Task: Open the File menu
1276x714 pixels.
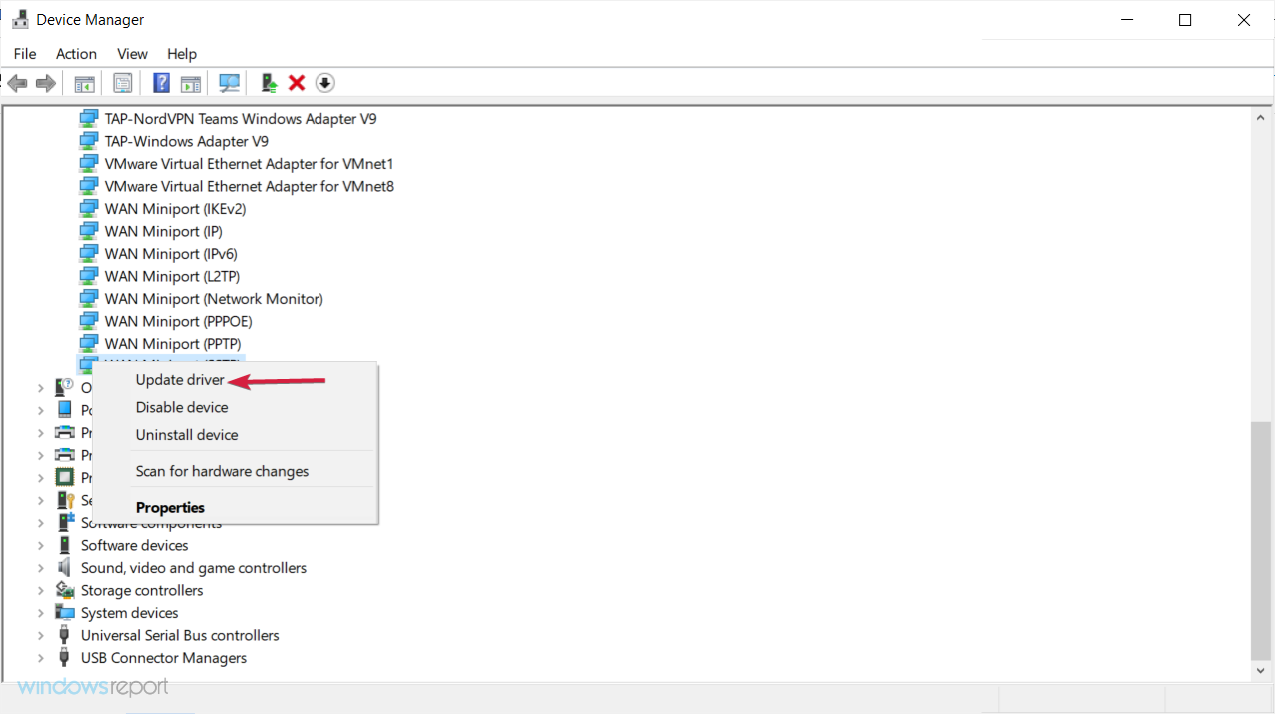Action: [x=25, y=54]
